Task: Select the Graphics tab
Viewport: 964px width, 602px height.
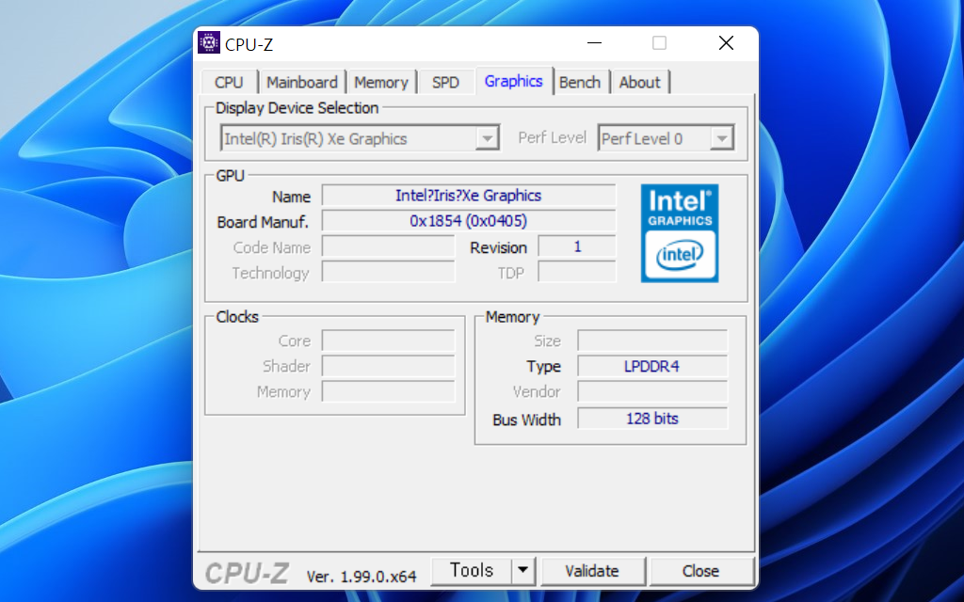Action: pyautogui.click(x=514, y=81)
